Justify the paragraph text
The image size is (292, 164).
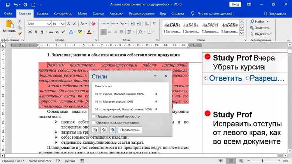(x=121, y=32)
